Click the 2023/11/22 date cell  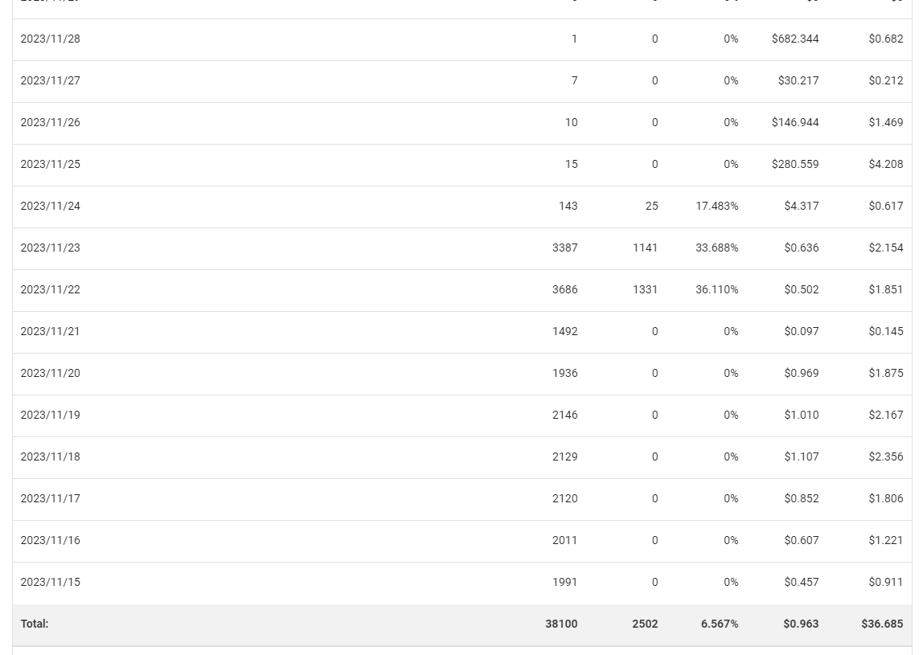pos(51,289)
